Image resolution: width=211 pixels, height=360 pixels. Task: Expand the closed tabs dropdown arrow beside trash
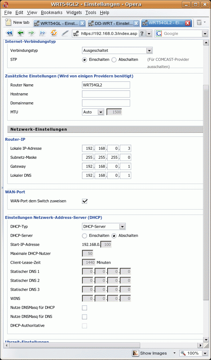tap(205, 22)
